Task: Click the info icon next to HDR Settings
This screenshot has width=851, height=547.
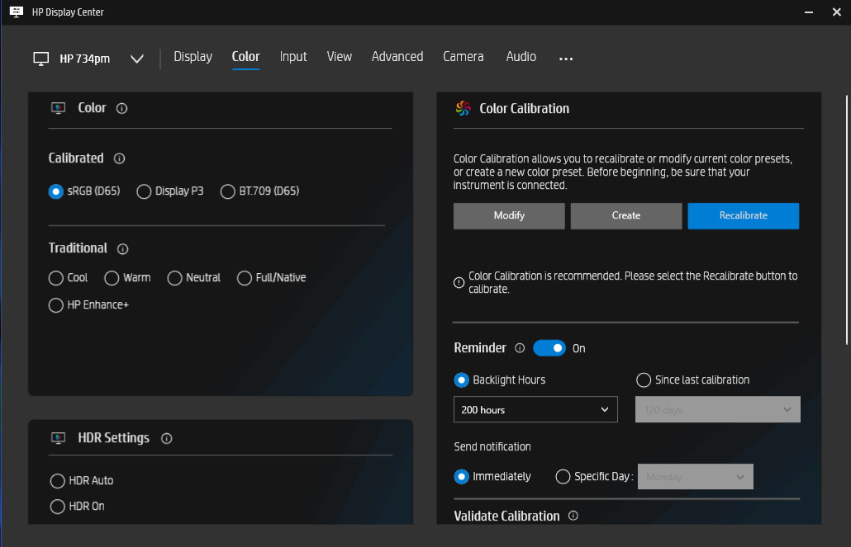Action: click(167, 439)
